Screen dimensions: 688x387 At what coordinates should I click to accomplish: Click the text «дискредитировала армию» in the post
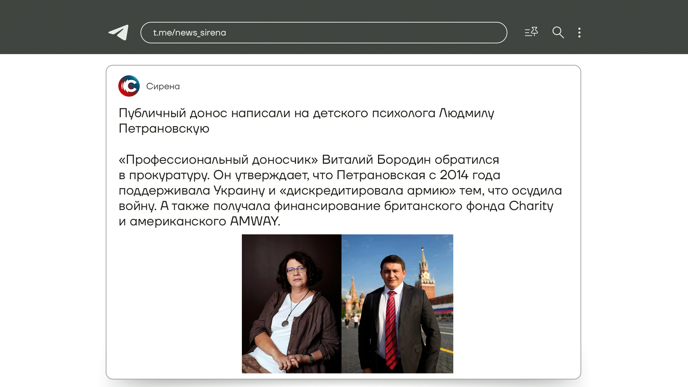click(x=367, y=190)
